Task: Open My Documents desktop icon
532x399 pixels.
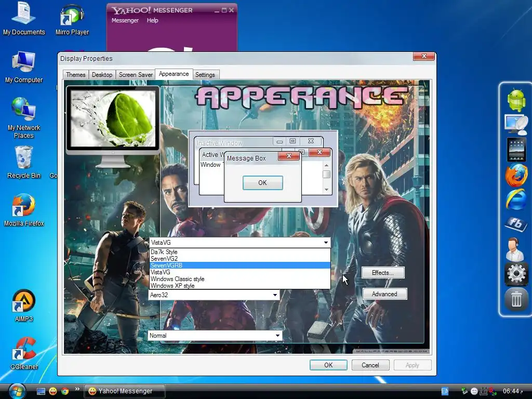Action: pyautogui.click(x=23, y=19)
